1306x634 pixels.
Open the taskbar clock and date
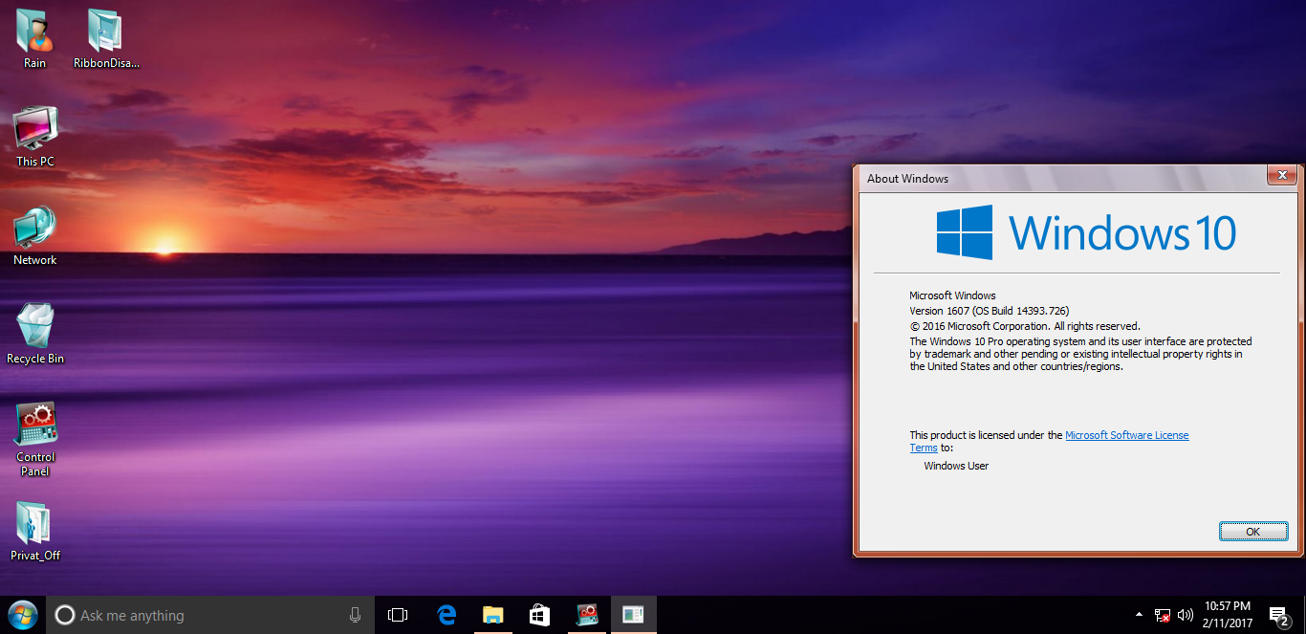coord(1228,615)
